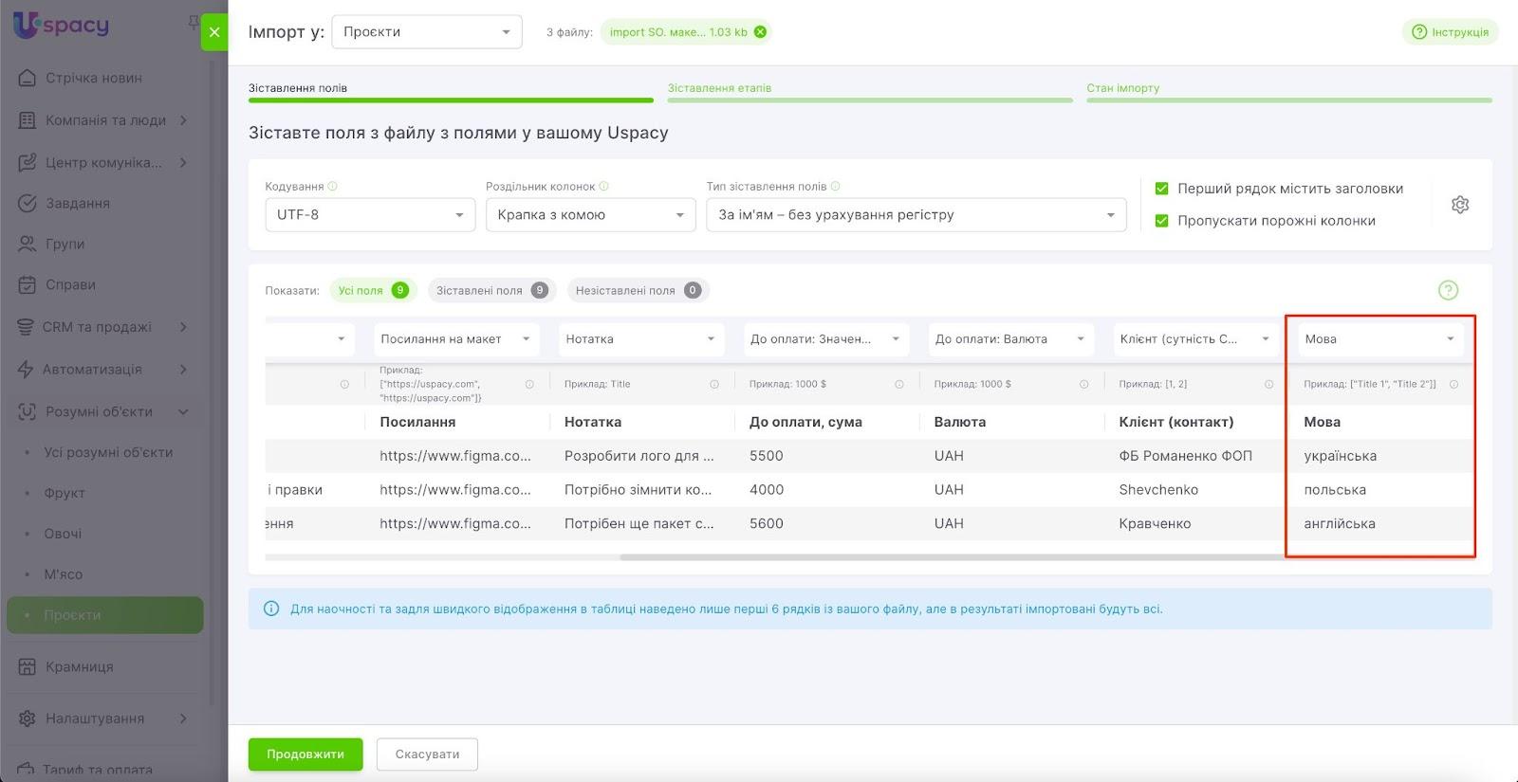Click the Uspacy logo

click(62, 26)
